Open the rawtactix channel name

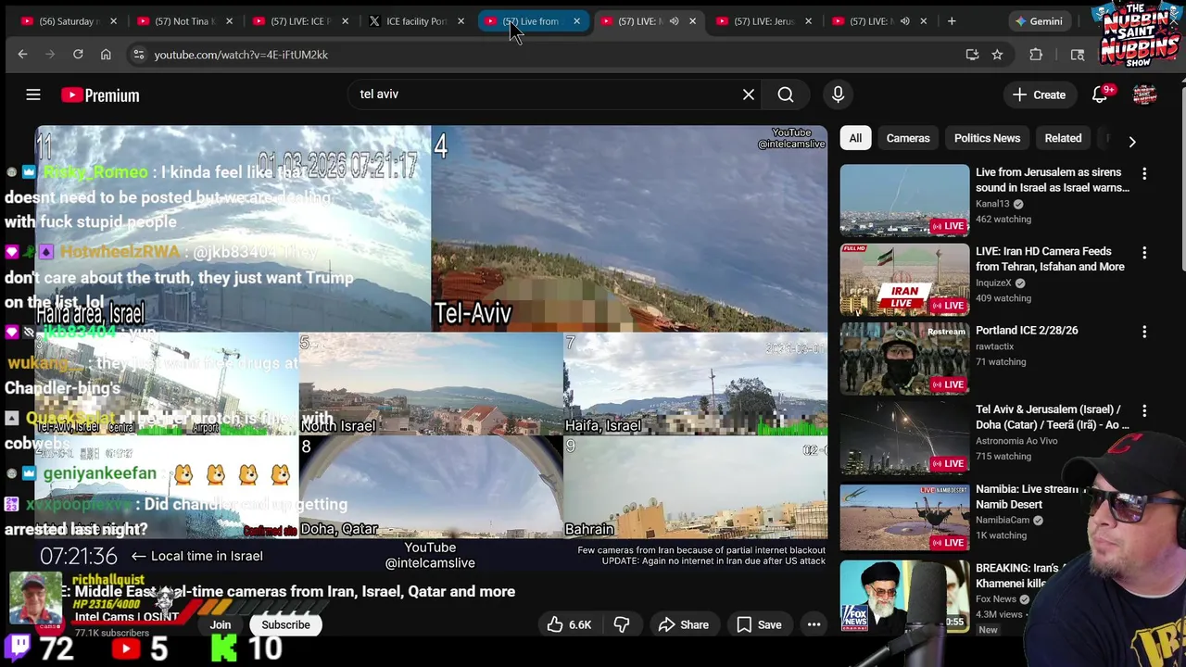coord(994,346)
